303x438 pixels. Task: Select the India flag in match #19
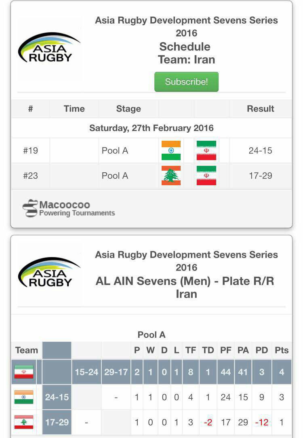(171, 150)
